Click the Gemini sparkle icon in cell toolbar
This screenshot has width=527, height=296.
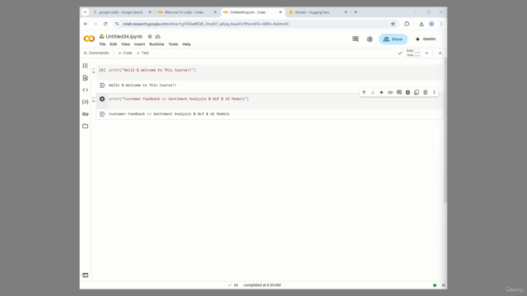tap(381, 92)
